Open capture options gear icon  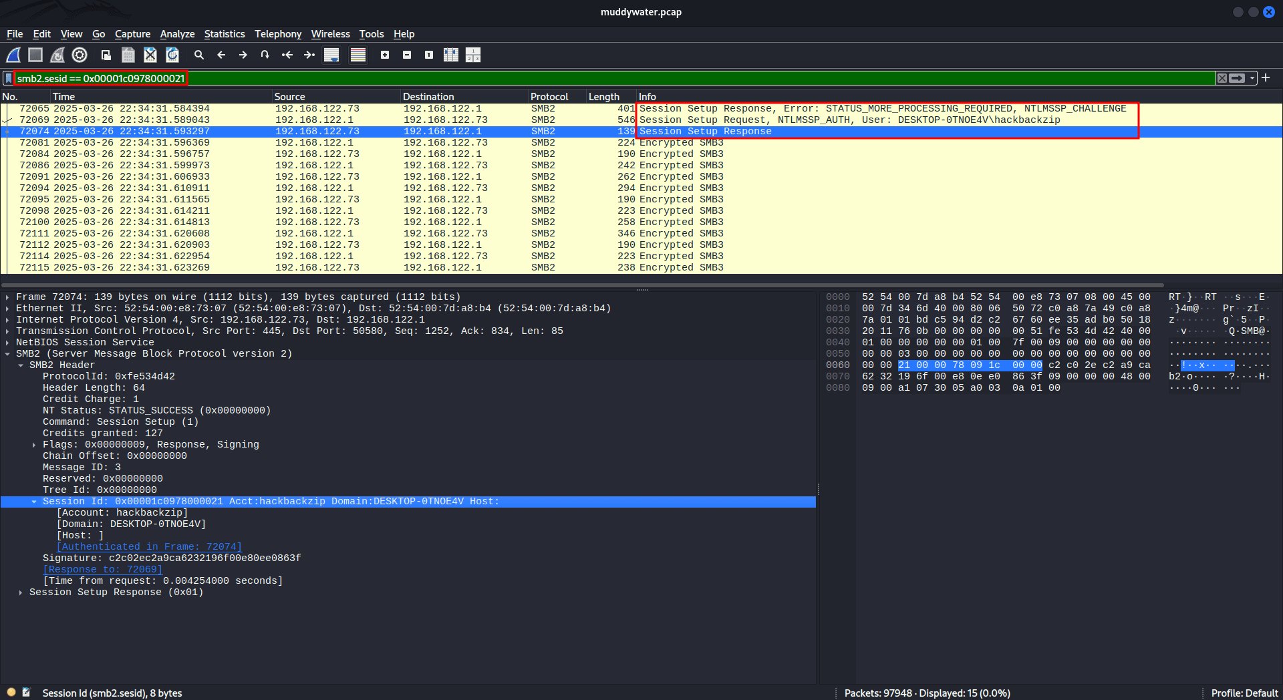click(x=80, y=55)
